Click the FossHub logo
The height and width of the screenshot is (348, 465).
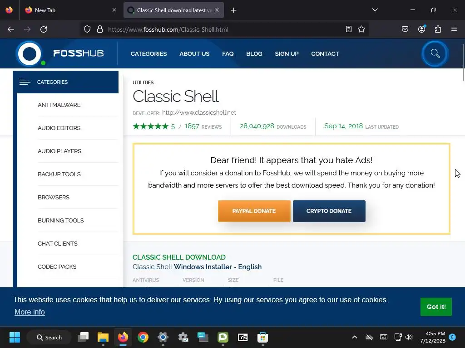(x=60, y=53)
